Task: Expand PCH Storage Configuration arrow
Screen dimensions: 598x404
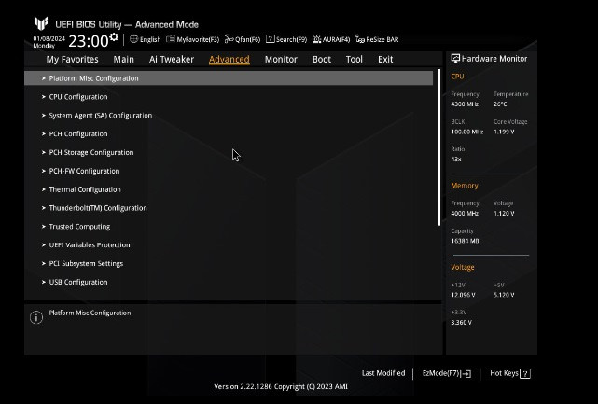Action: [x=44, y=152]
